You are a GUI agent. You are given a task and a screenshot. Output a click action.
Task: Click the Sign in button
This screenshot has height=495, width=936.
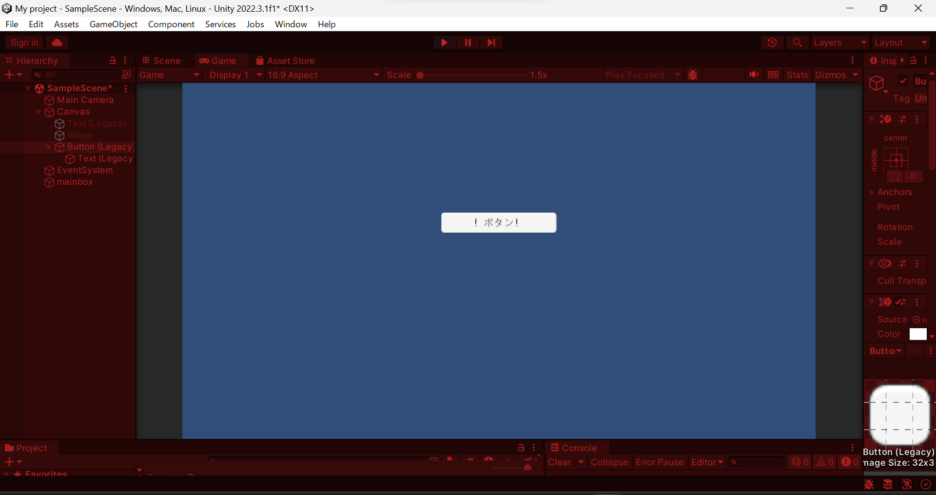24,42
